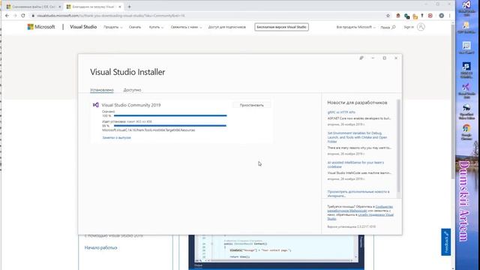Open the gRPC vs HTTP APIs news link
This screenshot has height=270, width=480.
click(341, 112)
